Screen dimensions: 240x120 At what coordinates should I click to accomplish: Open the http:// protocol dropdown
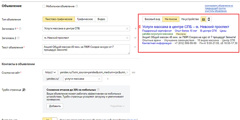(50, 72)
